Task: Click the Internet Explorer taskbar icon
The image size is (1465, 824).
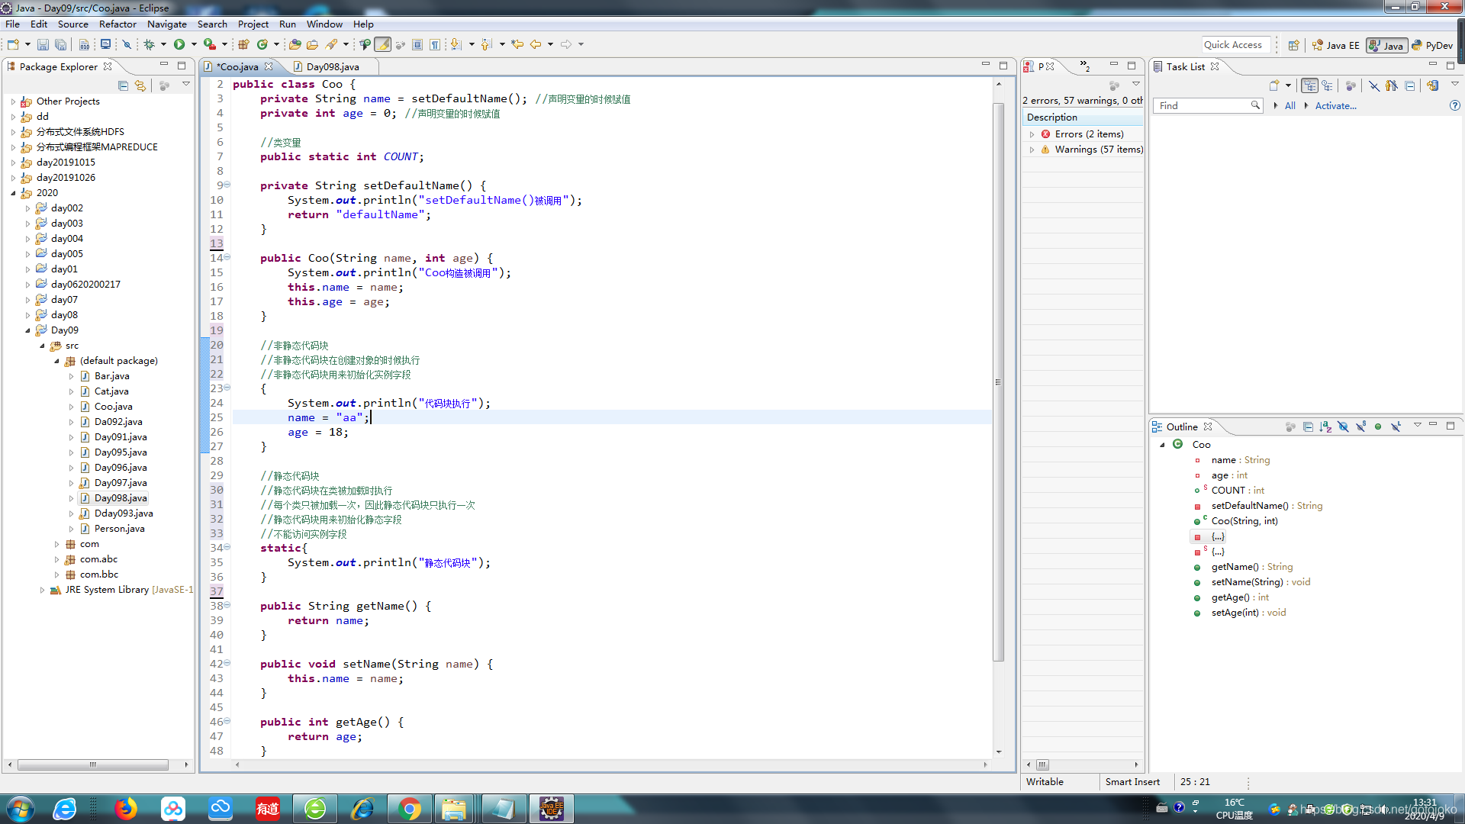Action: (x=65, y=808)
